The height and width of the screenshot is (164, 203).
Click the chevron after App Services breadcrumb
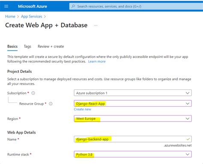45,17
